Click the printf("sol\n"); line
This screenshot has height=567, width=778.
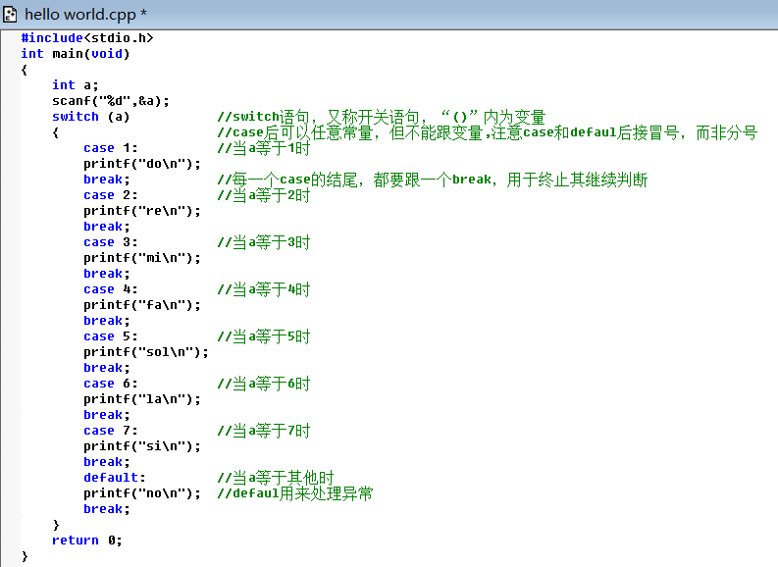coord(146,352)
